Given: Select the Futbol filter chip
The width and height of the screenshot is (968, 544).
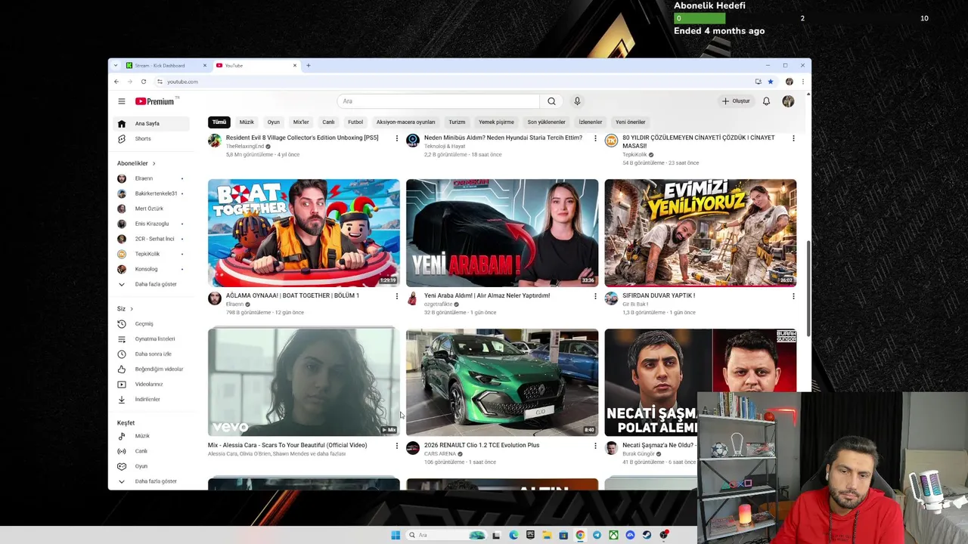Looking at the screenshot, I should tap(355, 122).
